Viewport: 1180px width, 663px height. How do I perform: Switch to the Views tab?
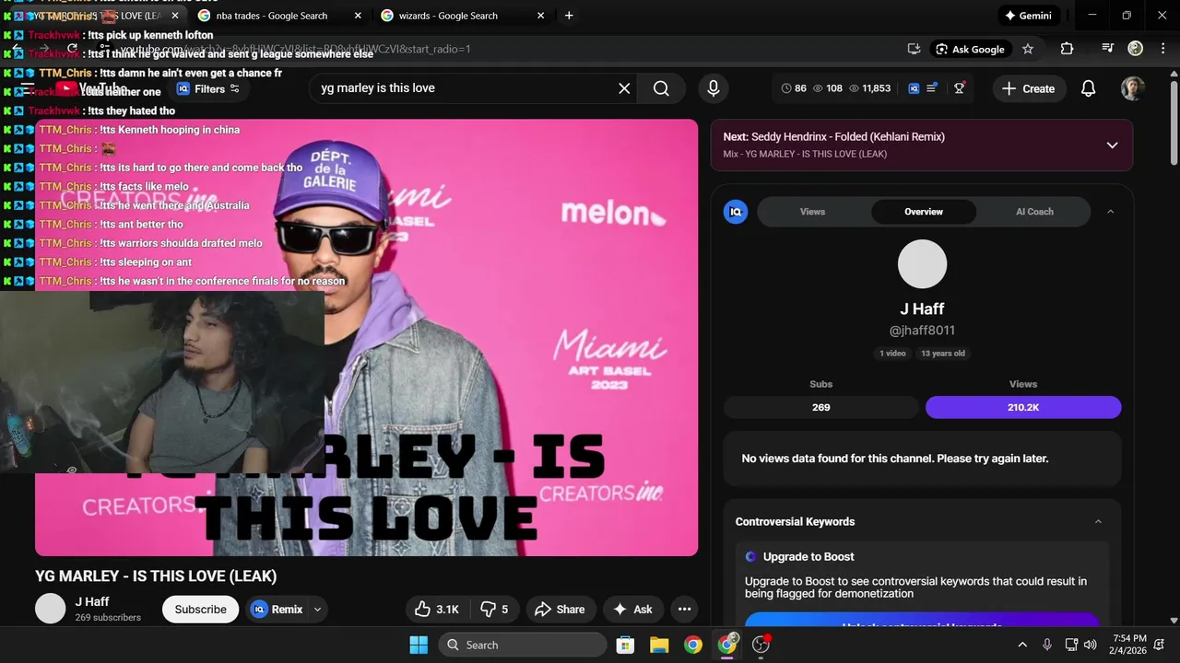point(812,212)
